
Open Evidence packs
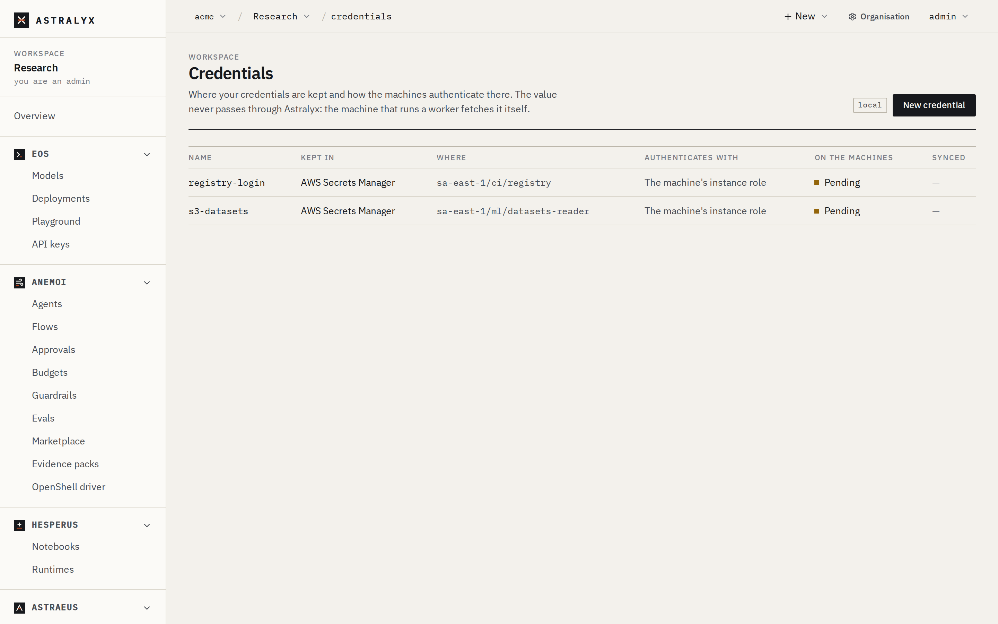click(x=65, y=464)
